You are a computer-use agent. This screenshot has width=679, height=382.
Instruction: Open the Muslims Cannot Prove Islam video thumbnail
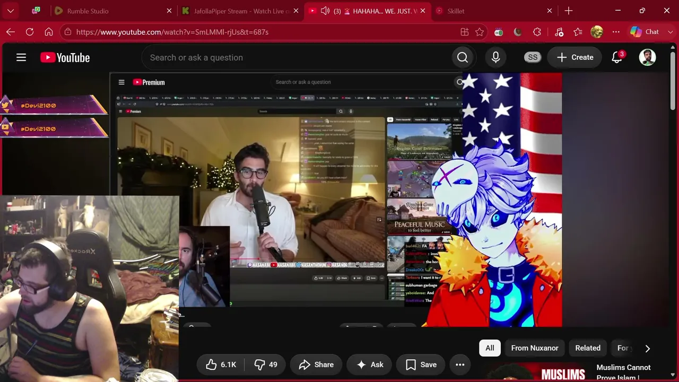click(x=536, y=372)
